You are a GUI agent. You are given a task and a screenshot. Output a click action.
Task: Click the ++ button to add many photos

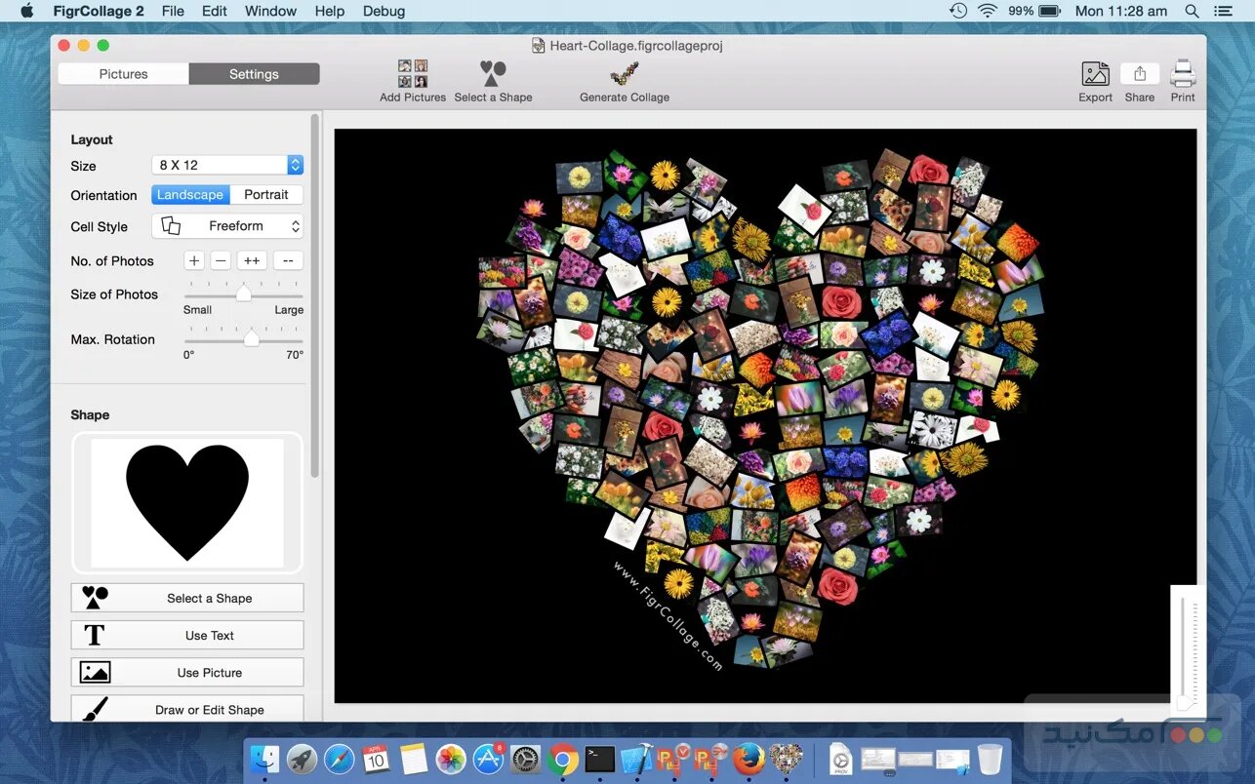(251, 260)
